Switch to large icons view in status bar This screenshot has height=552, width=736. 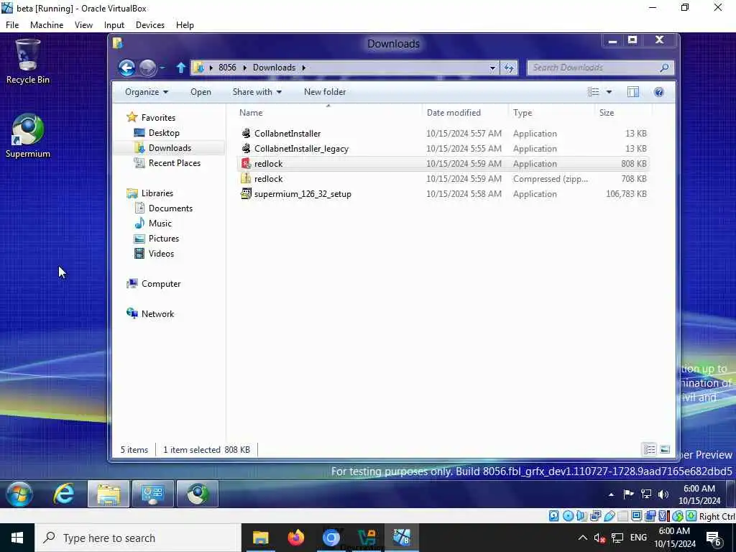coord(665,450)
